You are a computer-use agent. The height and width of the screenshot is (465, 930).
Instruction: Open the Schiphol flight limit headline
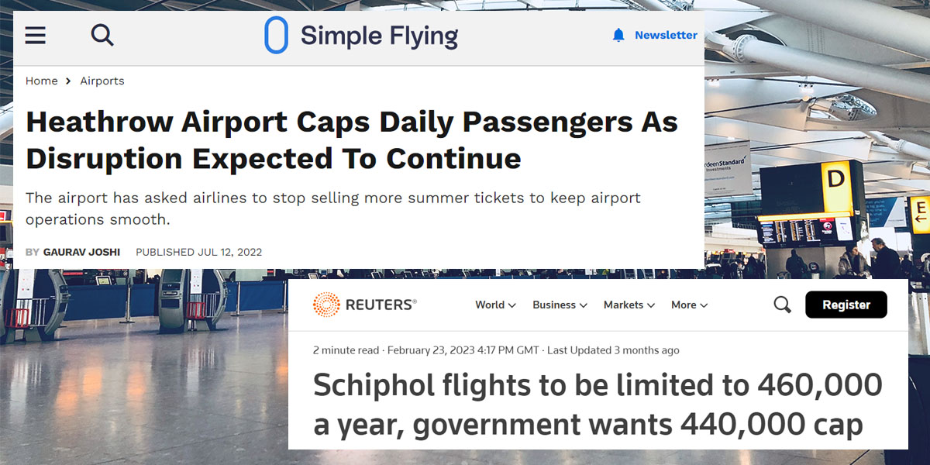click(597, 405)
